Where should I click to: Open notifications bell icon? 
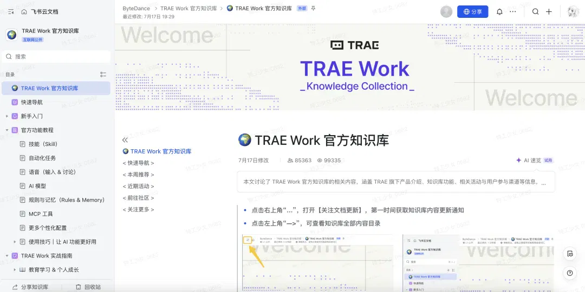pyautogui.click(x=499, y=11)
